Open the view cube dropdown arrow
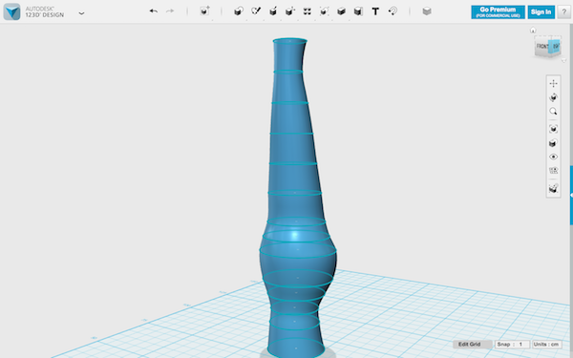Image resolution: width=573 pixels, height=358 pixels. tap(563, 60)
